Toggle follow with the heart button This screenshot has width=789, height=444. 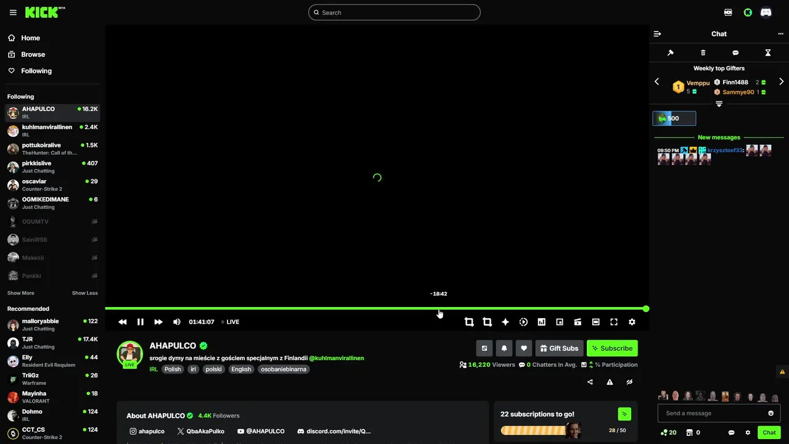click(x=524, y=348)
